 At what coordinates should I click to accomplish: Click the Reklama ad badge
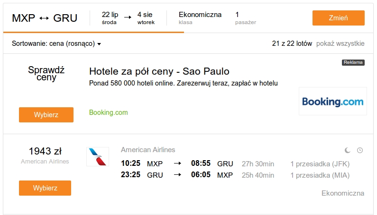pos(353,62)
